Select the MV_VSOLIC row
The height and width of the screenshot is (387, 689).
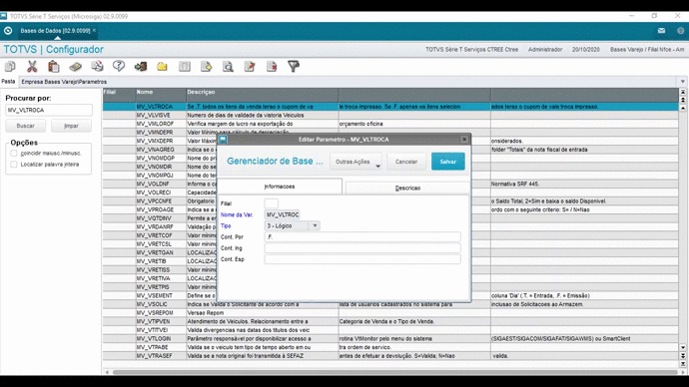(x=390, y=304)
